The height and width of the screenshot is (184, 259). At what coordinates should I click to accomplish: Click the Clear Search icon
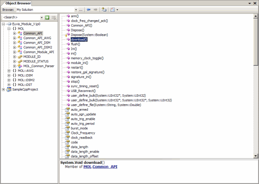[x=54, y=17]
